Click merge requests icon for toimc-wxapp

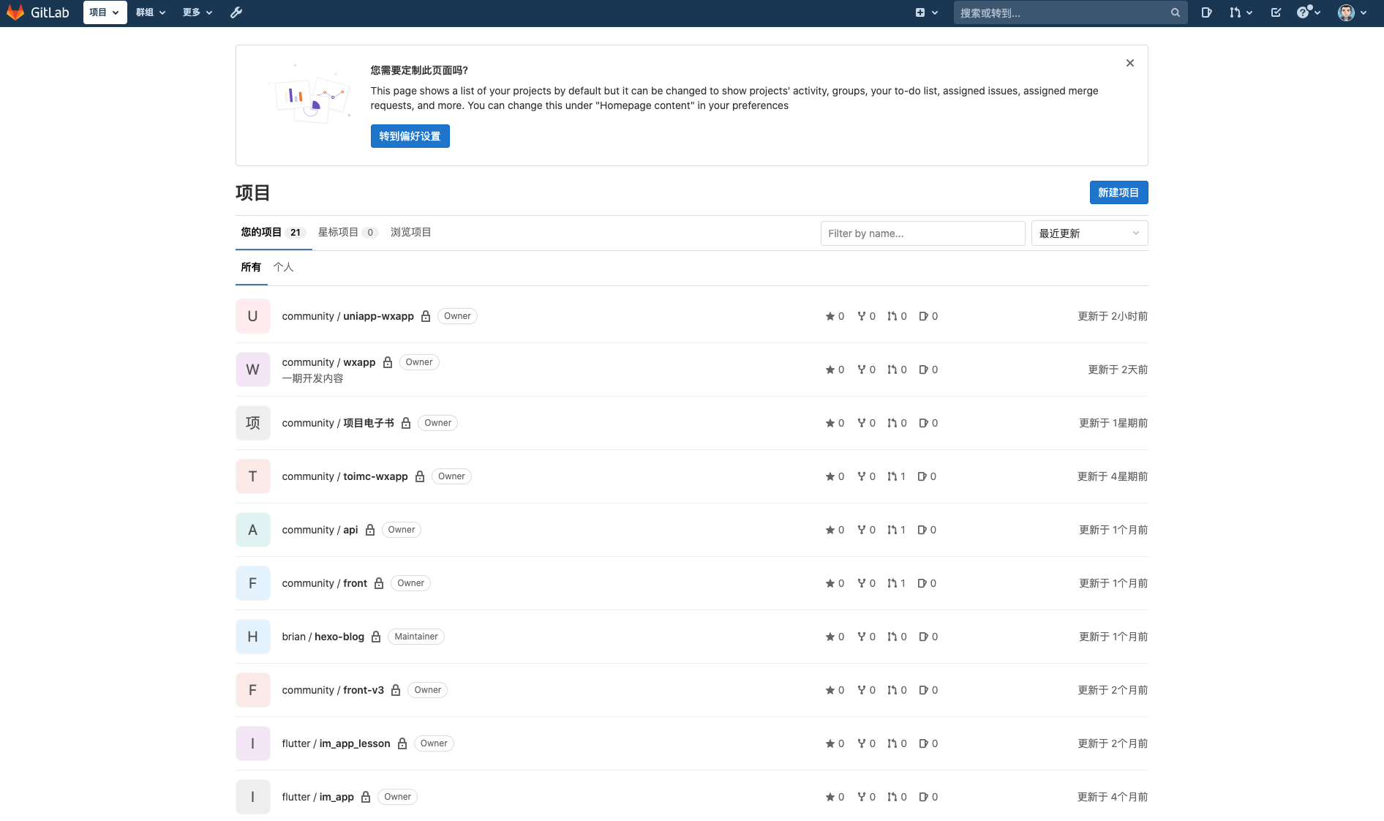point(892,476)
